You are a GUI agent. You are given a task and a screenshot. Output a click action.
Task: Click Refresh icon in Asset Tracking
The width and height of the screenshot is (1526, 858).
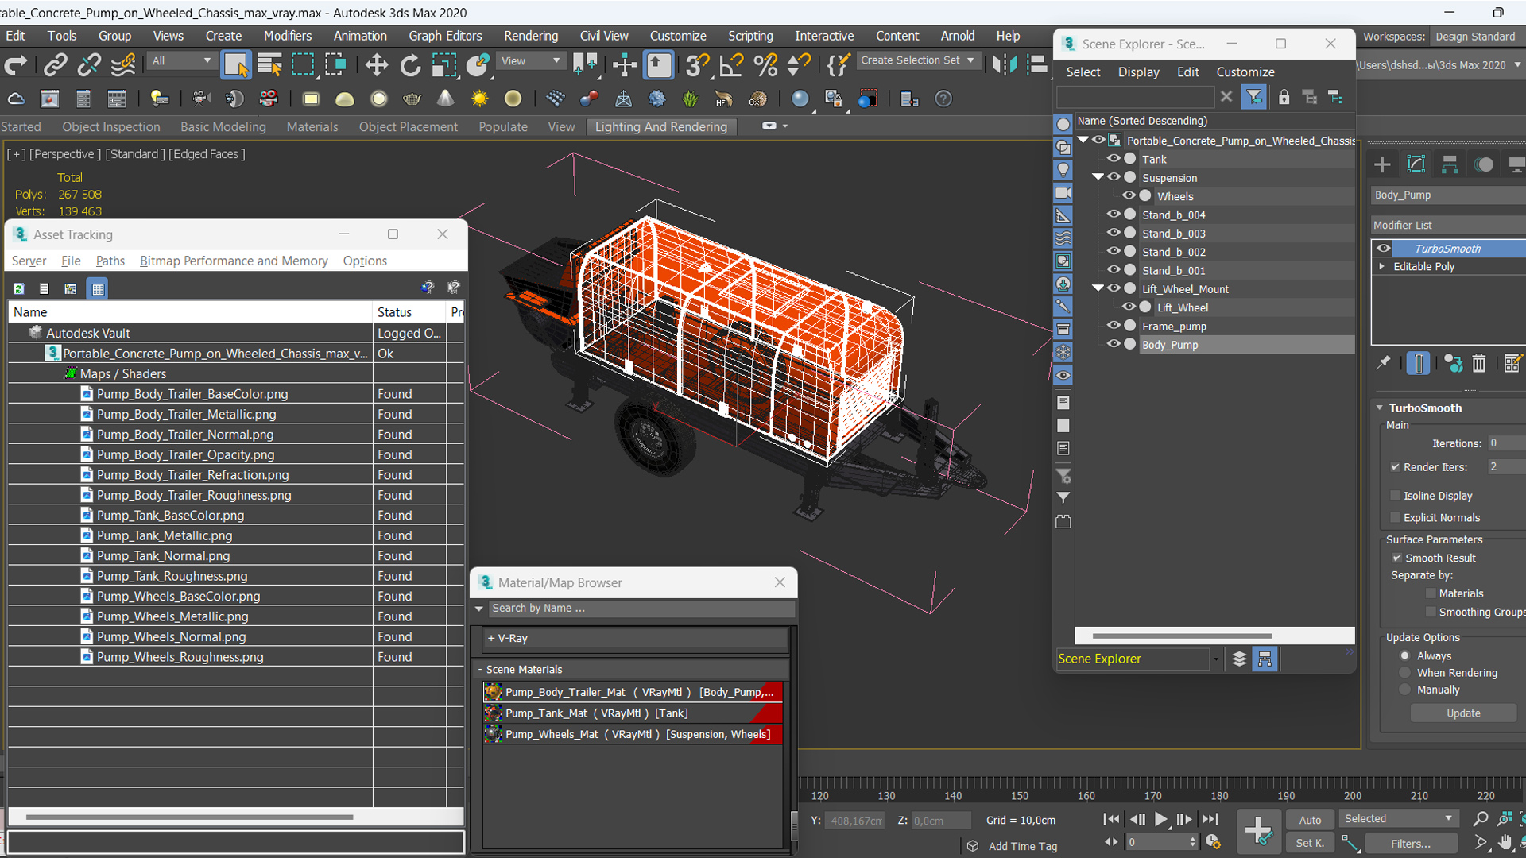[19, 288]
